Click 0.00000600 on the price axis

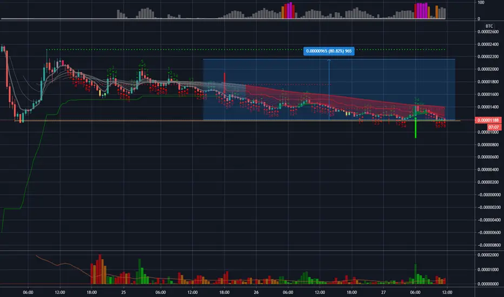pos(488,157)
